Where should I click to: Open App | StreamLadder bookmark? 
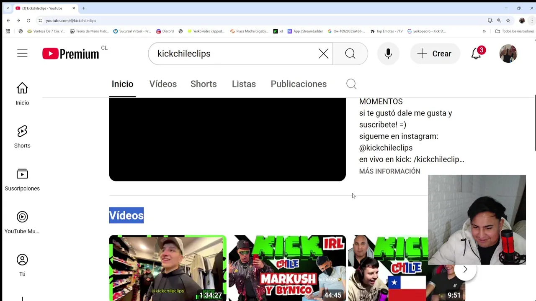pos(305,31)
